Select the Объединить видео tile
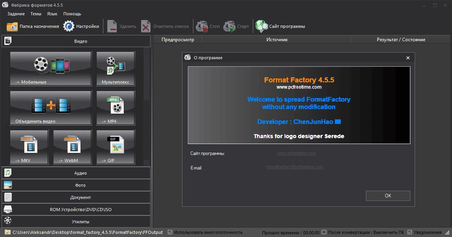452x237 pixels. [x=51, y=108]
